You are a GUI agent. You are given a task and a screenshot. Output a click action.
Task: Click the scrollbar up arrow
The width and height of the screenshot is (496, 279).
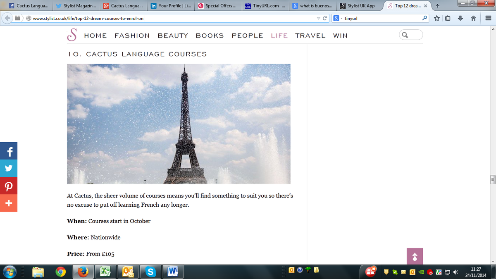point(493,29)
